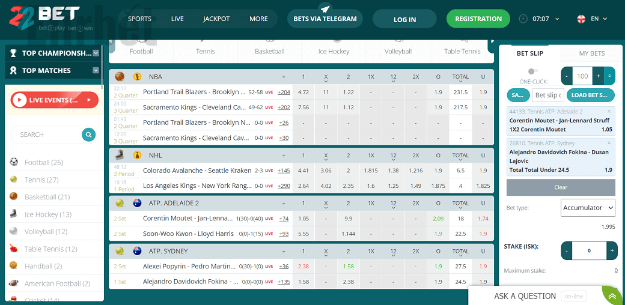Switch to the MY BETS tab

point(591,53)
